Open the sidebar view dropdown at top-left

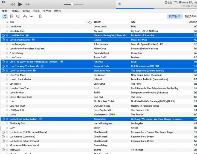click(4, 2)
